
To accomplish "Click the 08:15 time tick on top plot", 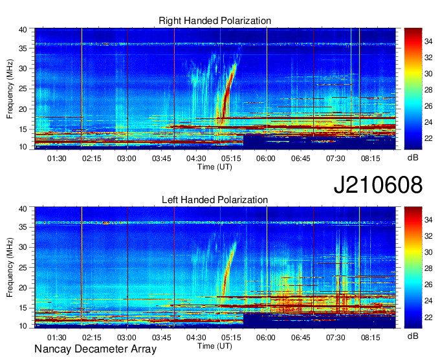I will pos(370,158).
